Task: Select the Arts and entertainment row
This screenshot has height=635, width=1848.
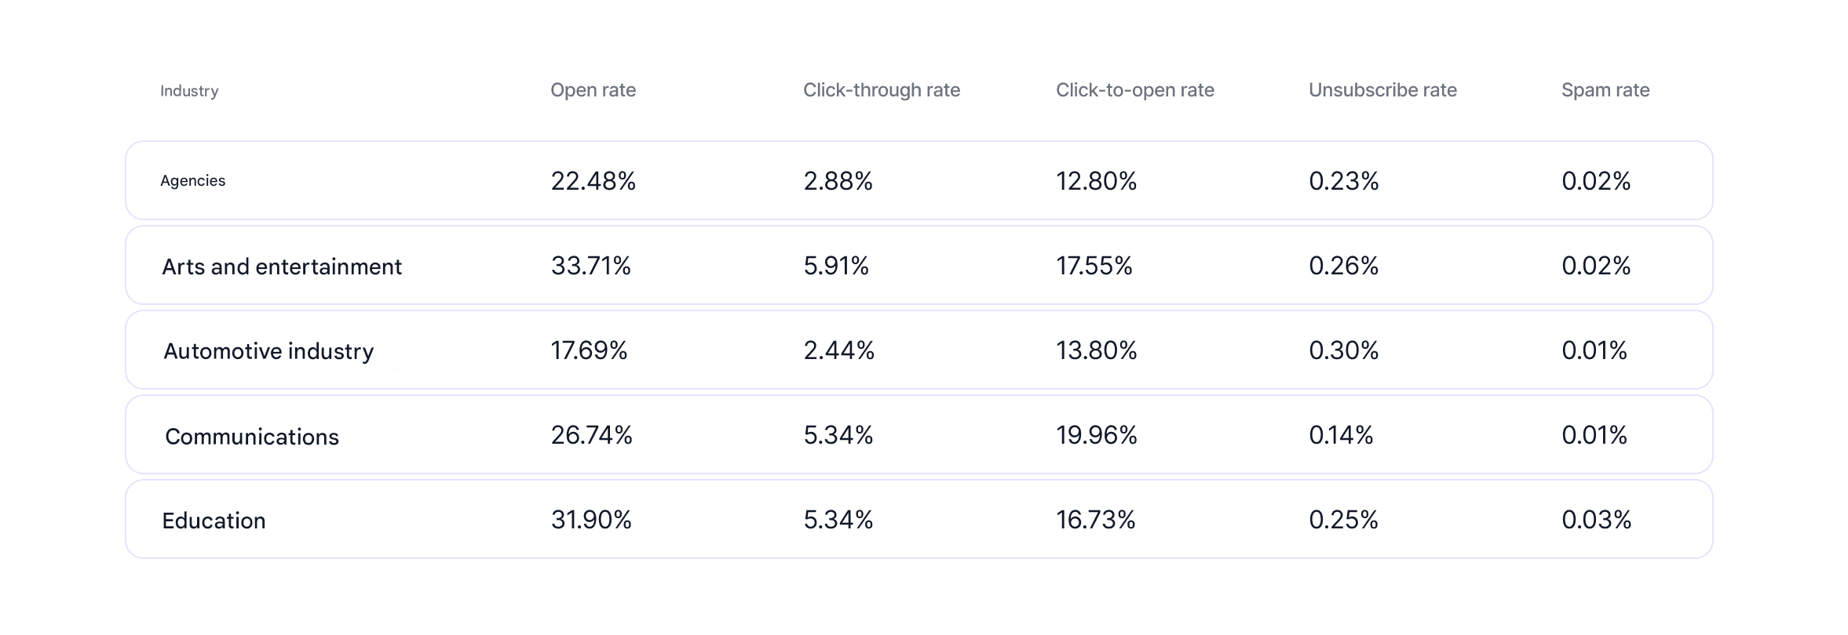Action: tap(919, 265)
